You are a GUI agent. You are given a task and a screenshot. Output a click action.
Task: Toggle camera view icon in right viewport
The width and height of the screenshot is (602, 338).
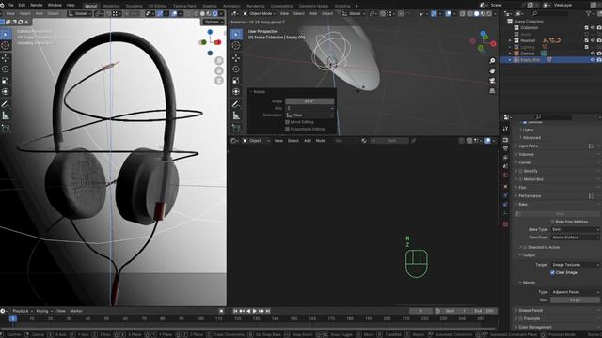click(x=492, y=81)
